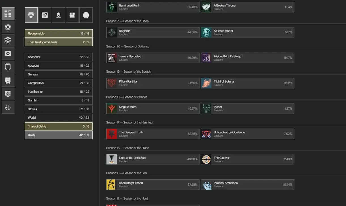Select the stylized letters icon at sidebar bottom
Image resolution: width=346 pixels, height=206 pixels.
[x=8, y=107]
